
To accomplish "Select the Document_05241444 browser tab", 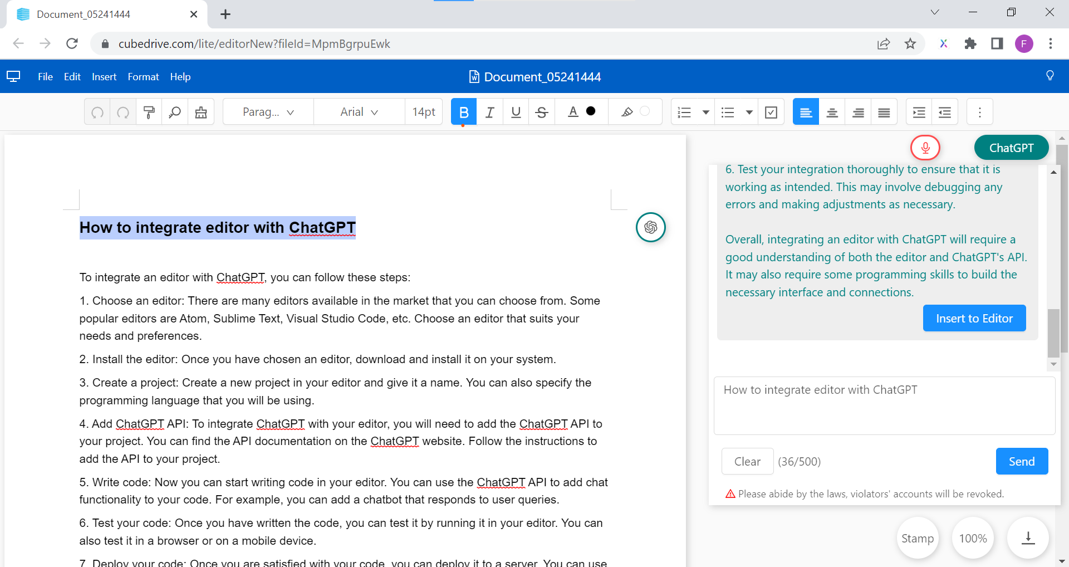I will point(106,14).
